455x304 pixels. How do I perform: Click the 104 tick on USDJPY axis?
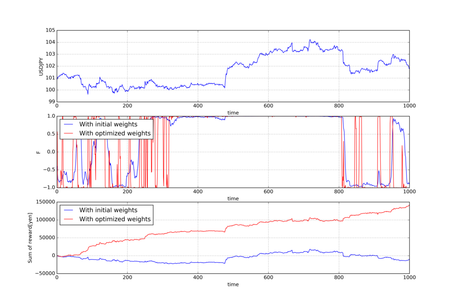pyautogui.click(x=50, y=42)
